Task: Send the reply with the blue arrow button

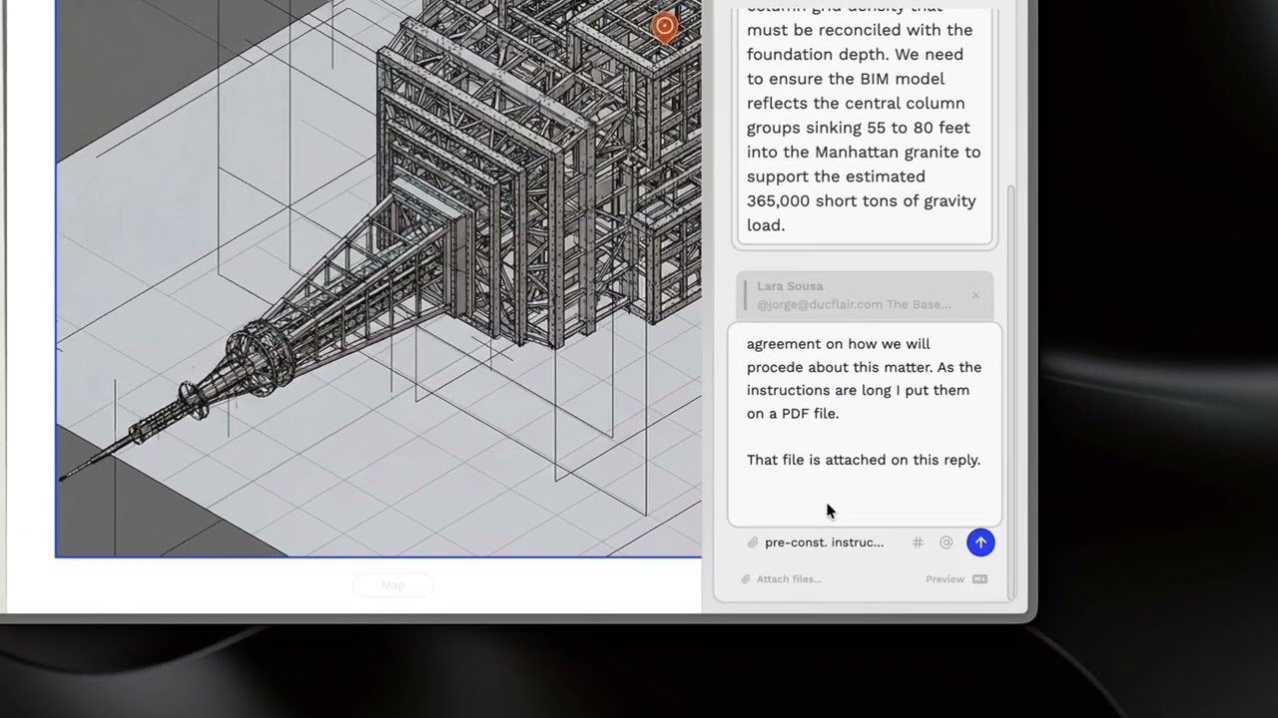Action: [980, 542]
